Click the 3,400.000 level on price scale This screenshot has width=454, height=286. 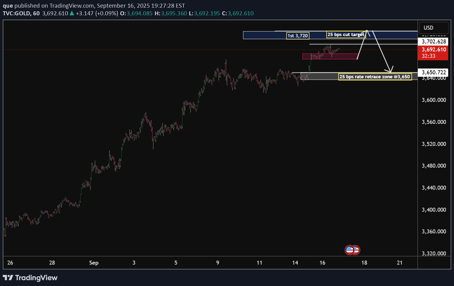coord(434,210)
